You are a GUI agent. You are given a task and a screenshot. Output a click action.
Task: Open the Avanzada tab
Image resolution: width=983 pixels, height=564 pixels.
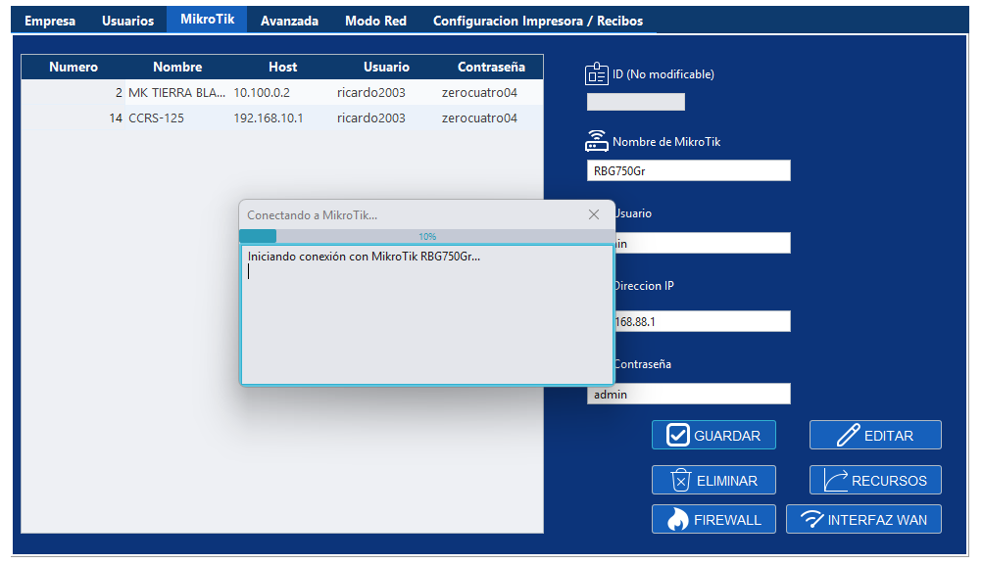click(289, 21)
